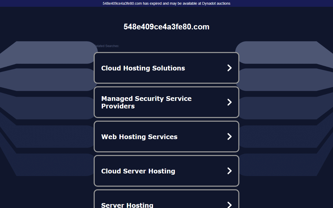Open Managed Security Service Providers link
This screenshot has width=333, height=208.
(x=166, y=102)
